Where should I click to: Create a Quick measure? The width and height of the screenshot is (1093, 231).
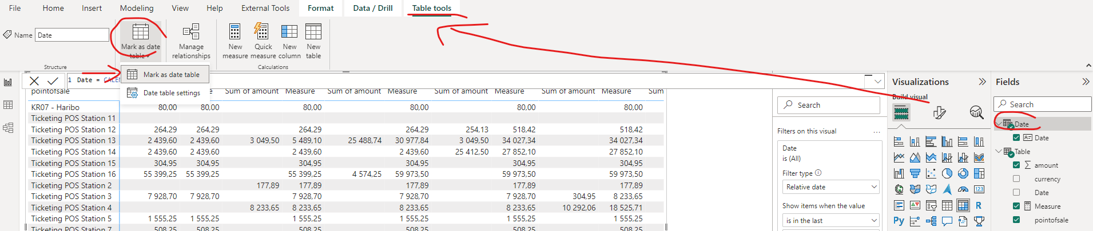pos(263,41)
